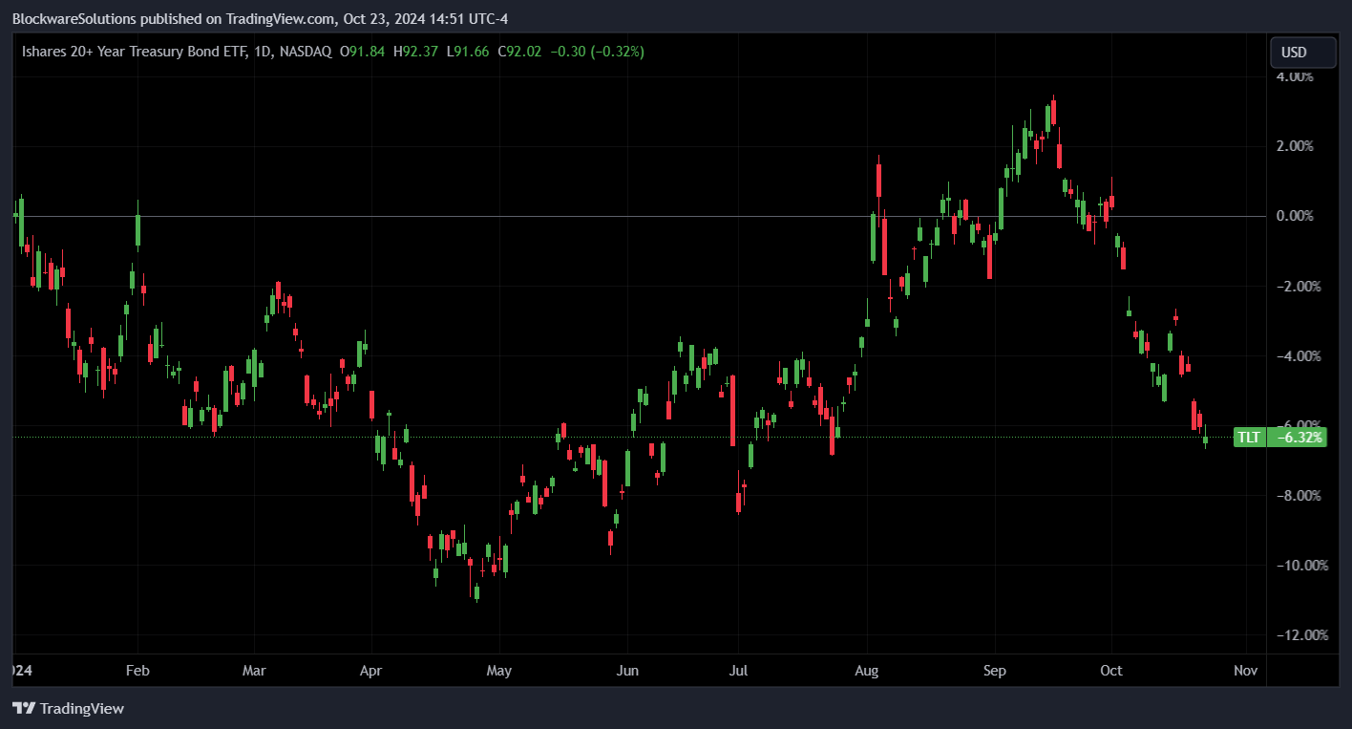Click the open value O91.84

click(x=362, y=52)
